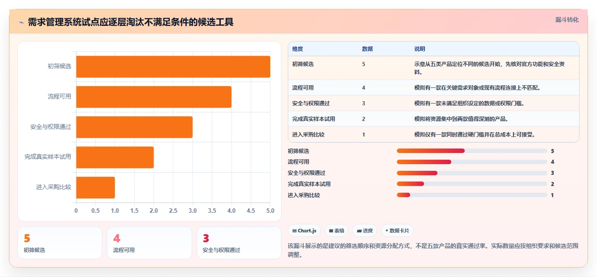Click the description 模拟有一款未满足组织设定的数据或权限门槛
Screen dimensions: 597x277
click(x=469, y=103)
